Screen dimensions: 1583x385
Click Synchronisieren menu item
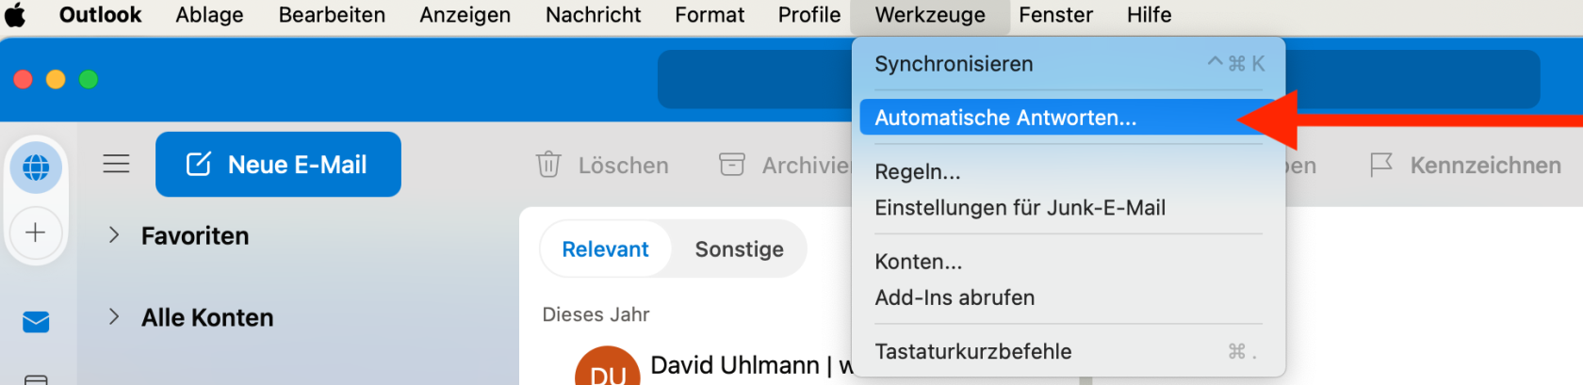(954, 64)
